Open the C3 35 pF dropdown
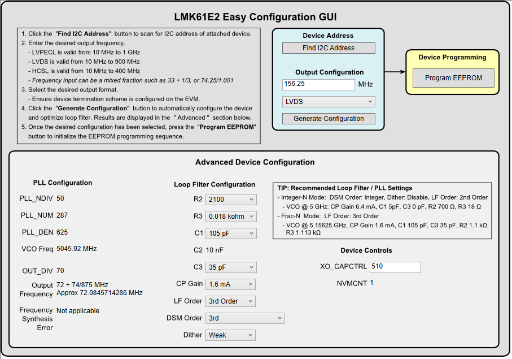 click(231, 267)
